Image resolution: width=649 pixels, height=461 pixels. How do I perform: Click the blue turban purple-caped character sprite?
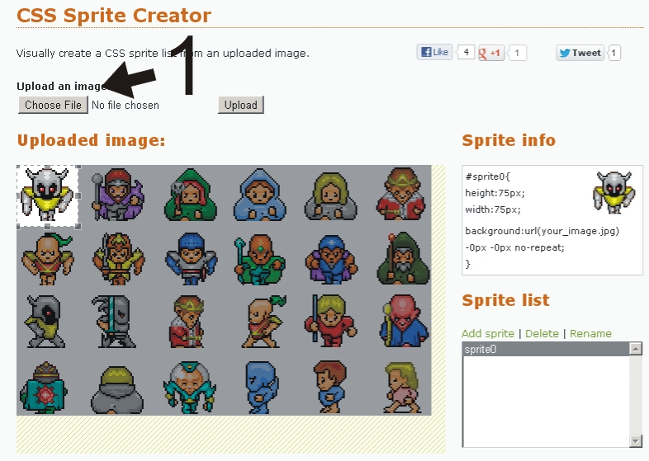click(x=331, y=260)
